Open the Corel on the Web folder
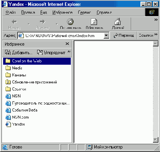 pyautogui.click(x=37, y=61)
